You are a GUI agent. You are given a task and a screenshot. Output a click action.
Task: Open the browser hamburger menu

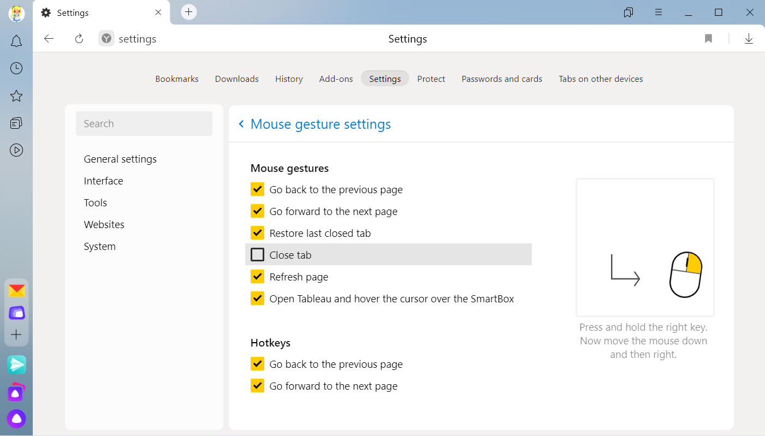click(x=659, y=13)
